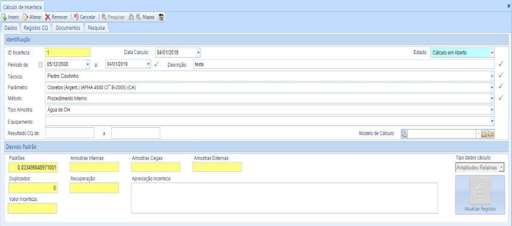Screen dimensions: 512x226
Task: Switch to the Dados tab
Action: (x=11, y=28)
